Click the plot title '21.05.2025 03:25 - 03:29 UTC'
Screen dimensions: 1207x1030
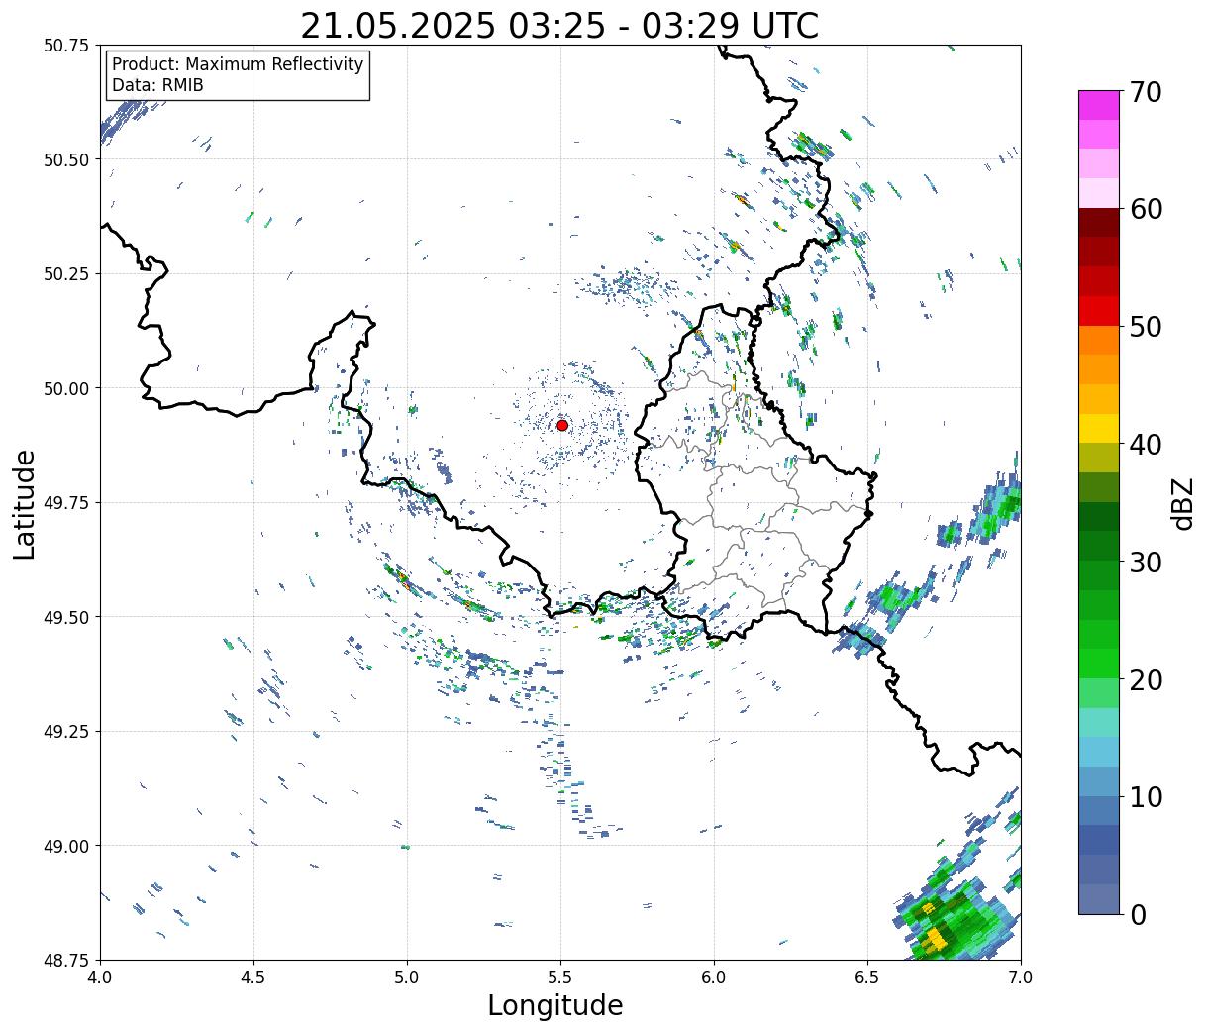click(x=559, y=25)
